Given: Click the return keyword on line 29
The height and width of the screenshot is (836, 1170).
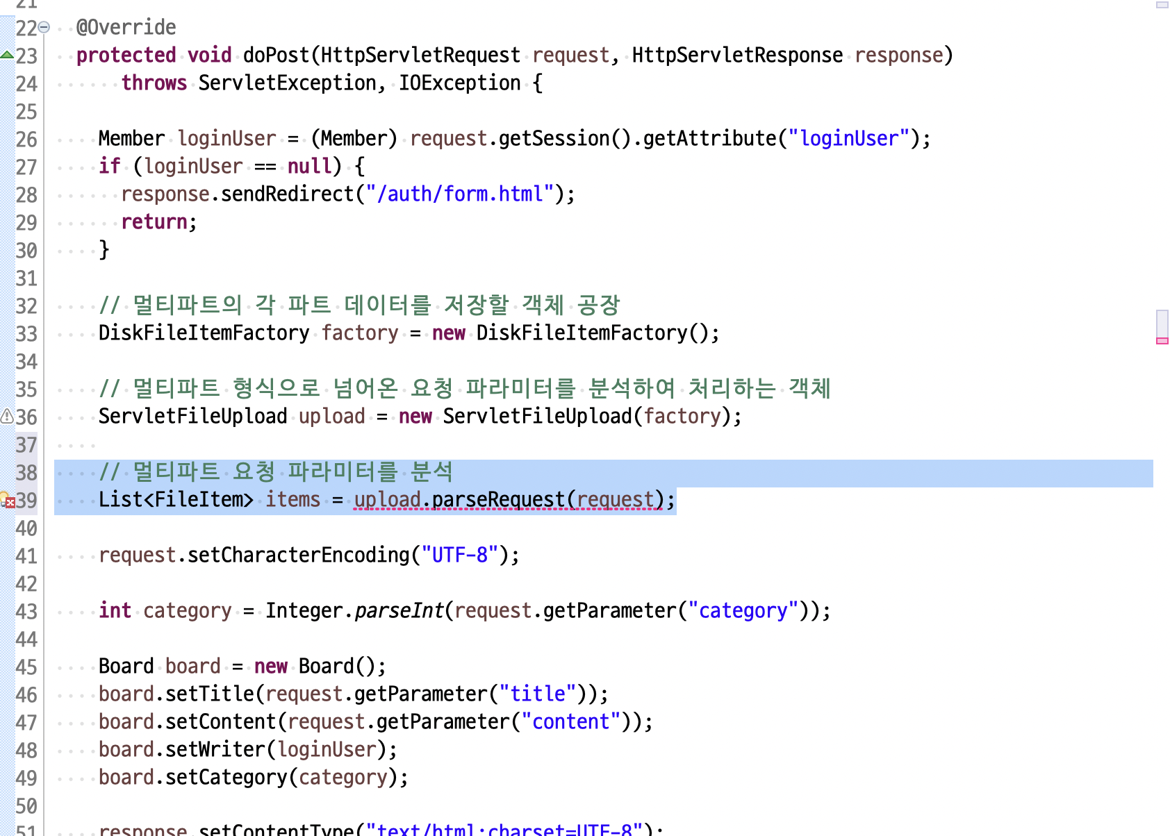Looking at the screenshot, I should [x=154, y=221].
